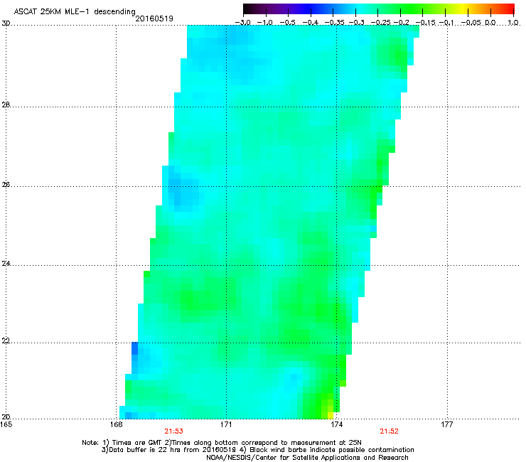Click the -0.5 color bar label
The width and height of the screenshot is (526, 462).
pos(288,23)
